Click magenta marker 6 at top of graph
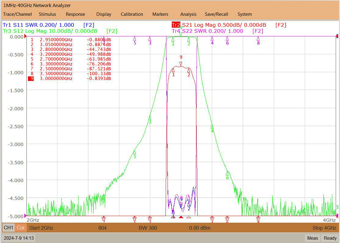340x243 pixels. [x=227, y=41]
